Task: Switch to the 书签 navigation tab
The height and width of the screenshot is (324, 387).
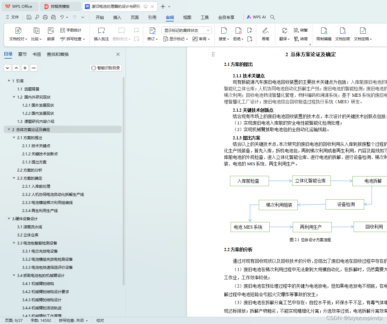Action: tap(37, 54)
